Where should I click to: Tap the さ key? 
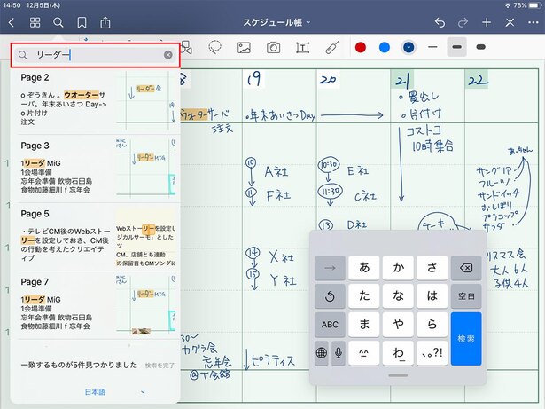click(432, 268)
